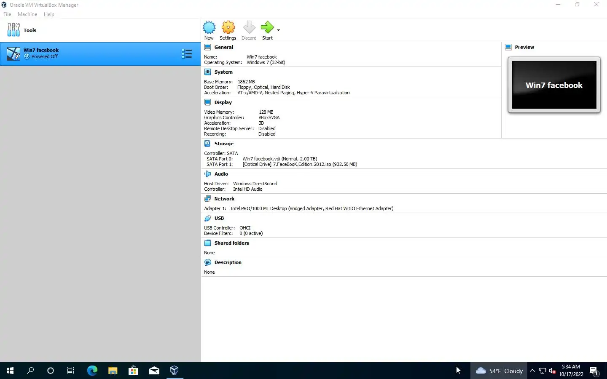Open the Win7 facebook machine list menu icon

tap(187, 53)
